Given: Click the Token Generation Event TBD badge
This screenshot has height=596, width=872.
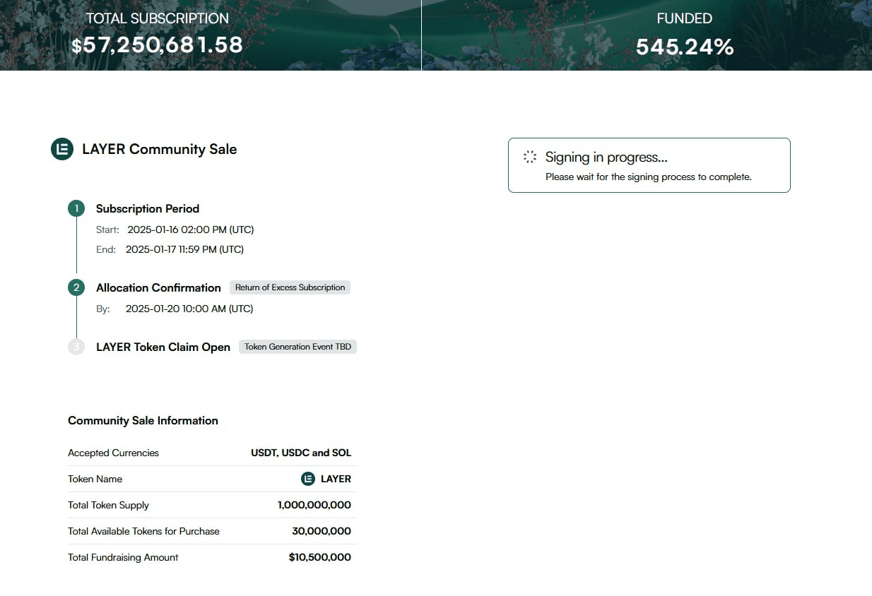Looking at the screenshot, I should click(297, 347).
